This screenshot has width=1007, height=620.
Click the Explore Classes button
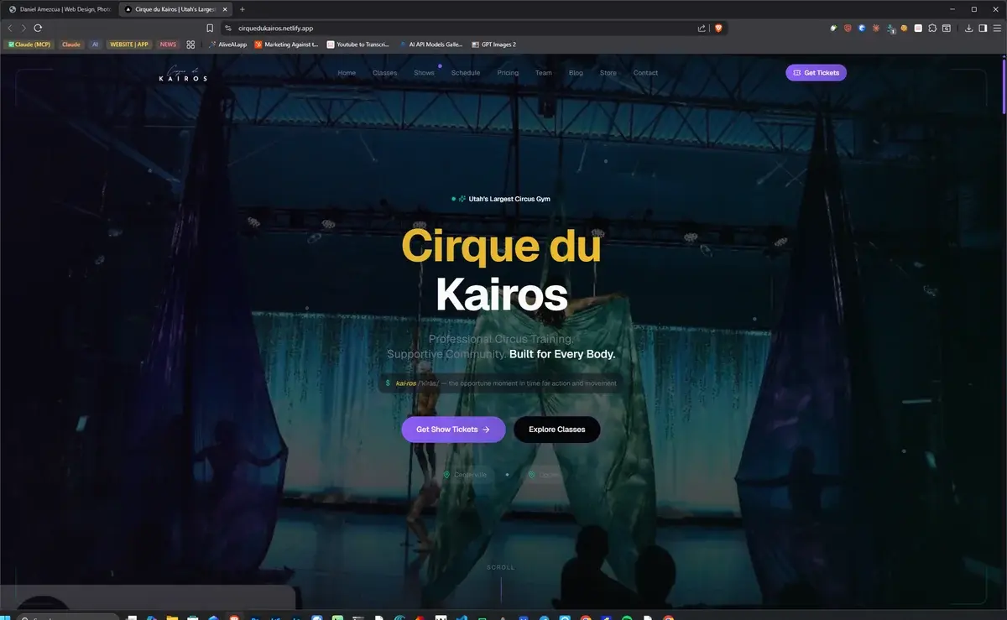[x=557, y=430]
